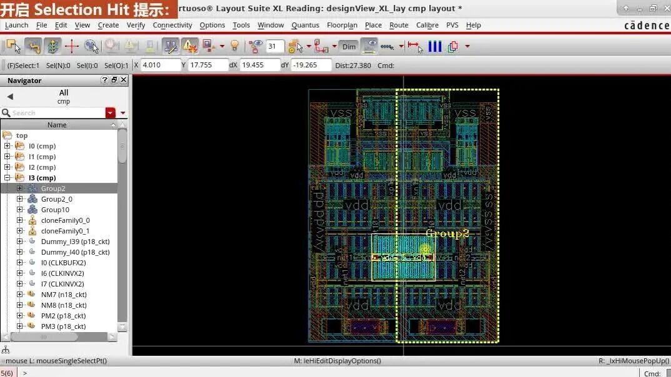Toggle the eye highlight display icon after Dim
This screenshot has height=377, width=671.
tap(369, 46)
